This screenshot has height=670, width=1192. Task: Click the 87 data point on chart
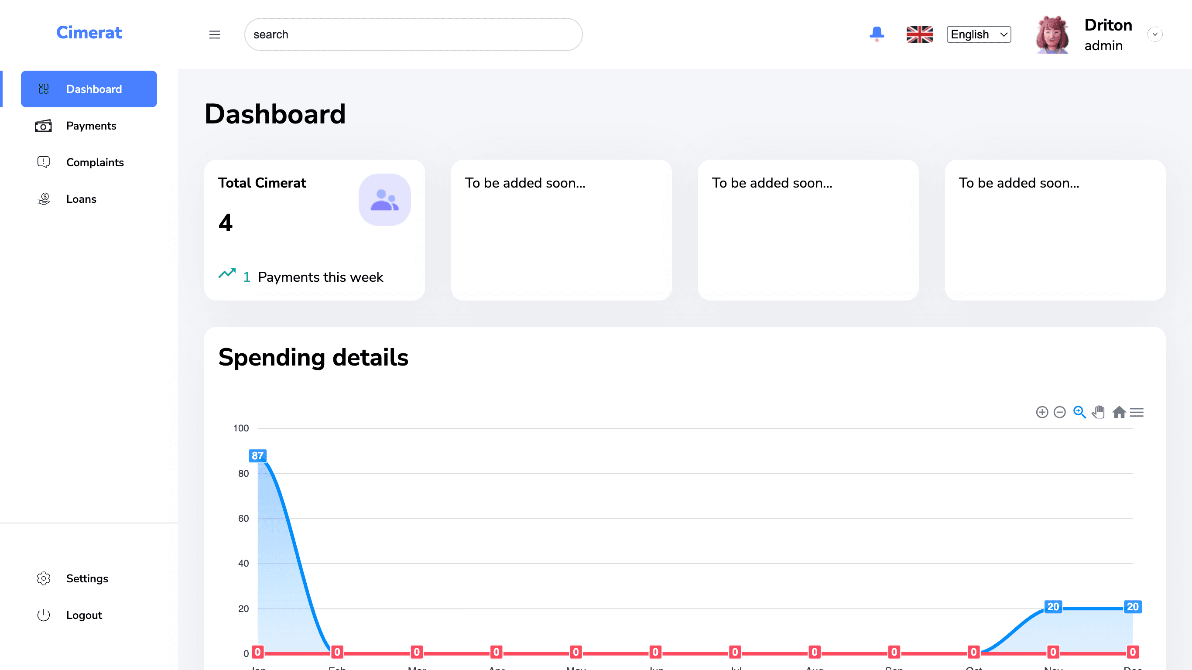[257, 456]
